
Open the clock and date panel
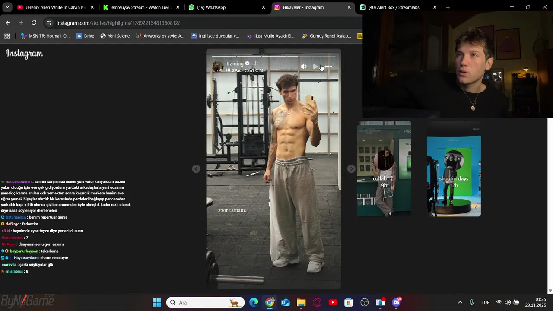coord(536,302)
